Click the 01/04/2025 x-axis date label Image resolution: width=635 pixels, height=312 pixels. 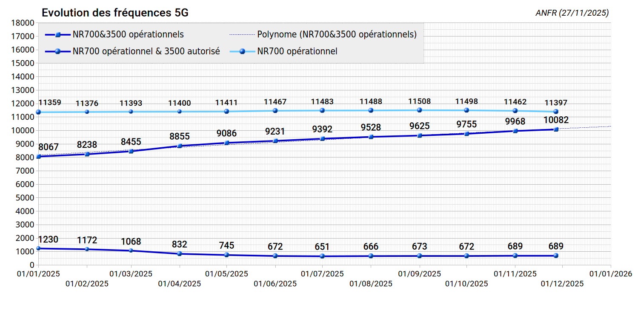click(x=179, y=284)
